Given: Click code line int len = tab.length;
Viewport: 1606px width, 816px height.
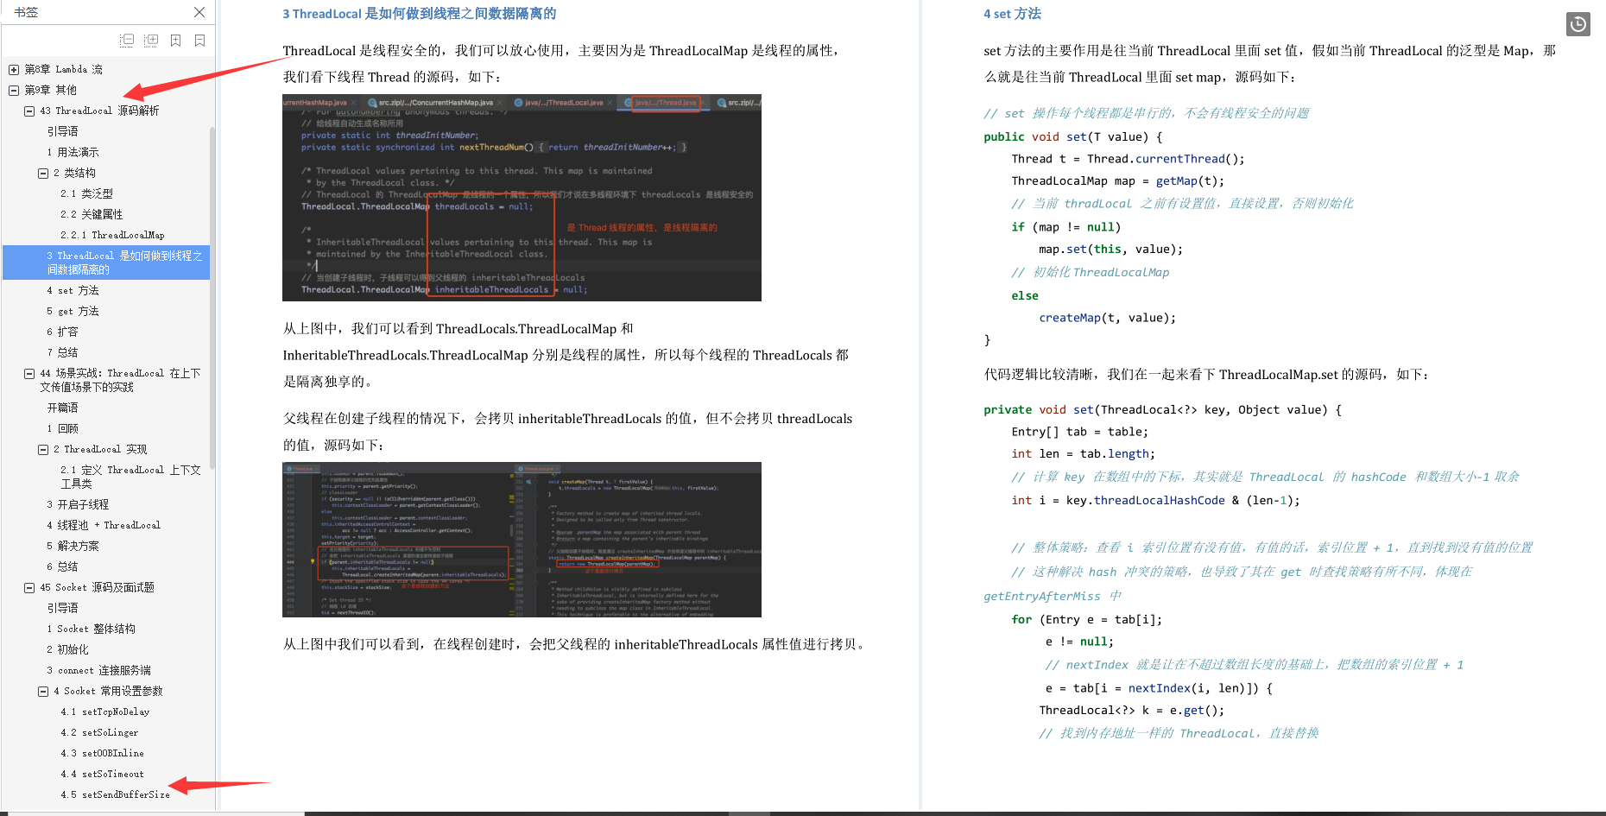Looking at the screenshot, I should point(1083,454).
